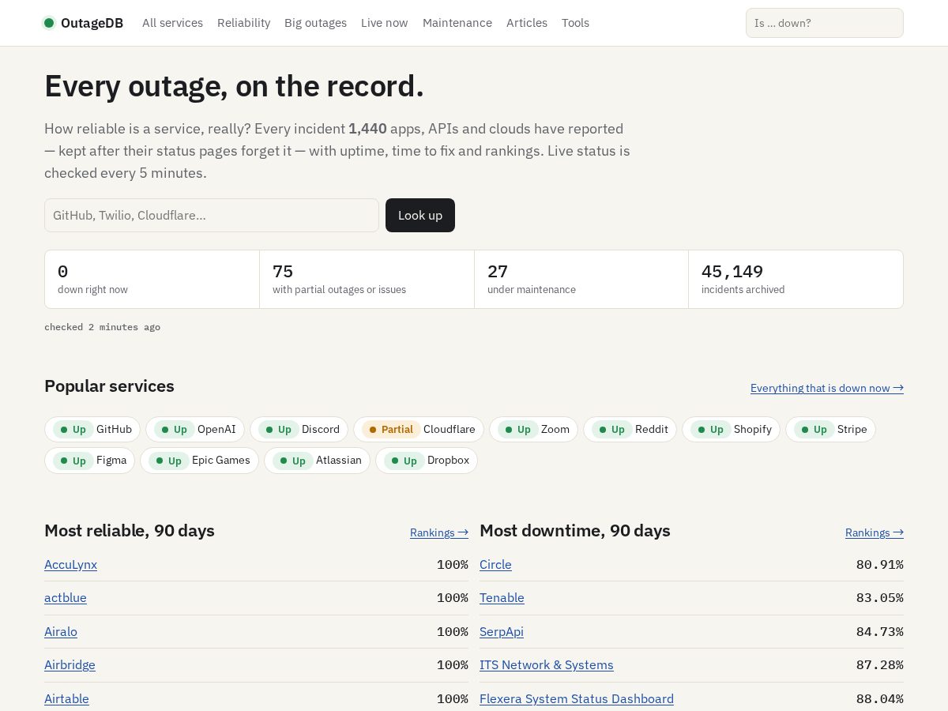
Task: Click the Look up button
Action: pyautogui.click(x=420, y=215)
